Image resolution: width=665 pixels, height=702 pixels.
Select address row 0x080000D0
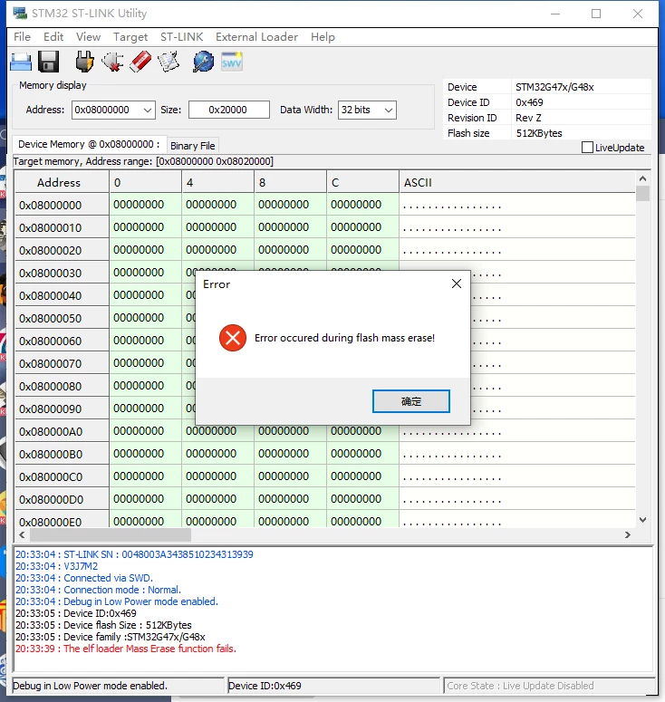coord(62,500)
